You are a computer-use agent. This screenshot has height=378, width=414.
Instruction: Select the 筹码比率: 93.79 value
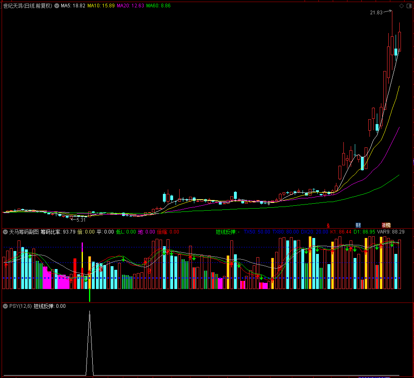[58, 232]
